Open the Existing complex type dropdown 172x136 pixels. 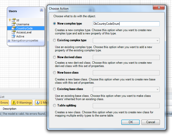coord(157,40)
